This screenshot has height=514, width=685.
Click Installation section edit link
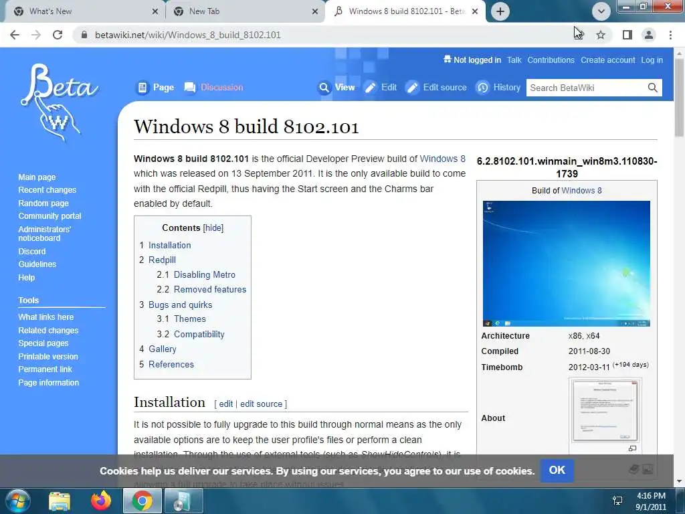pyautogui.click(x=226, y=404)
